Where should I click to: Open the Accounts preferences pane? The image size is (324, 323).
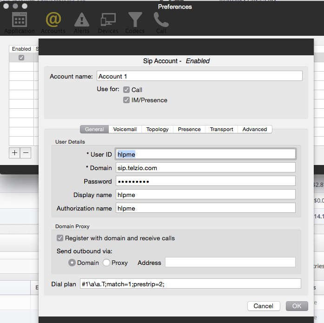[x=53, y=23]
